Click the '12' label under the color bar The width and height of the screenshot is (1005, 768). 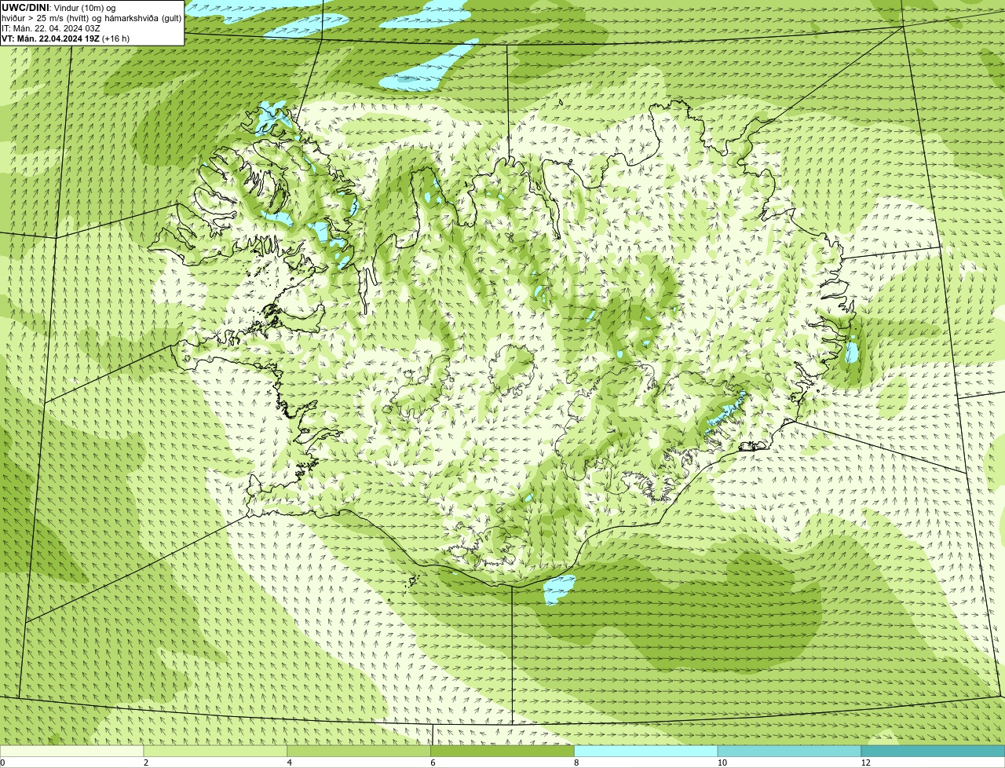click(865, 763)
